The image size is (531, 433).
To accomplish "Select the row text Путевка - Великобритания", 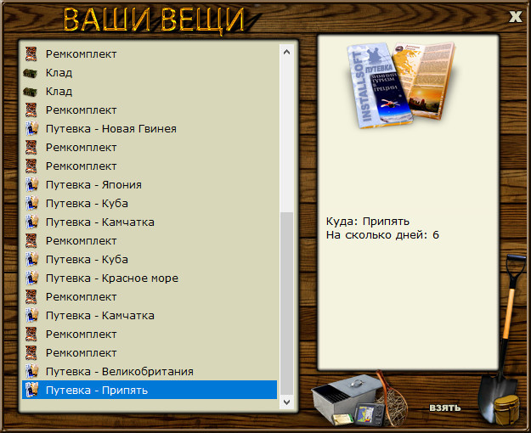I will 120,372.
